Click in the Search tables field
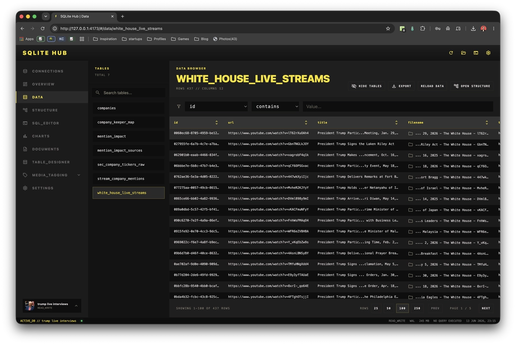This screenshot has width=516, height=345. (x=129, y=93)
